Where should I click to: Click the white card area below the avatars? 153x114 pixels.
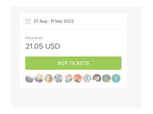click(73, 86)
